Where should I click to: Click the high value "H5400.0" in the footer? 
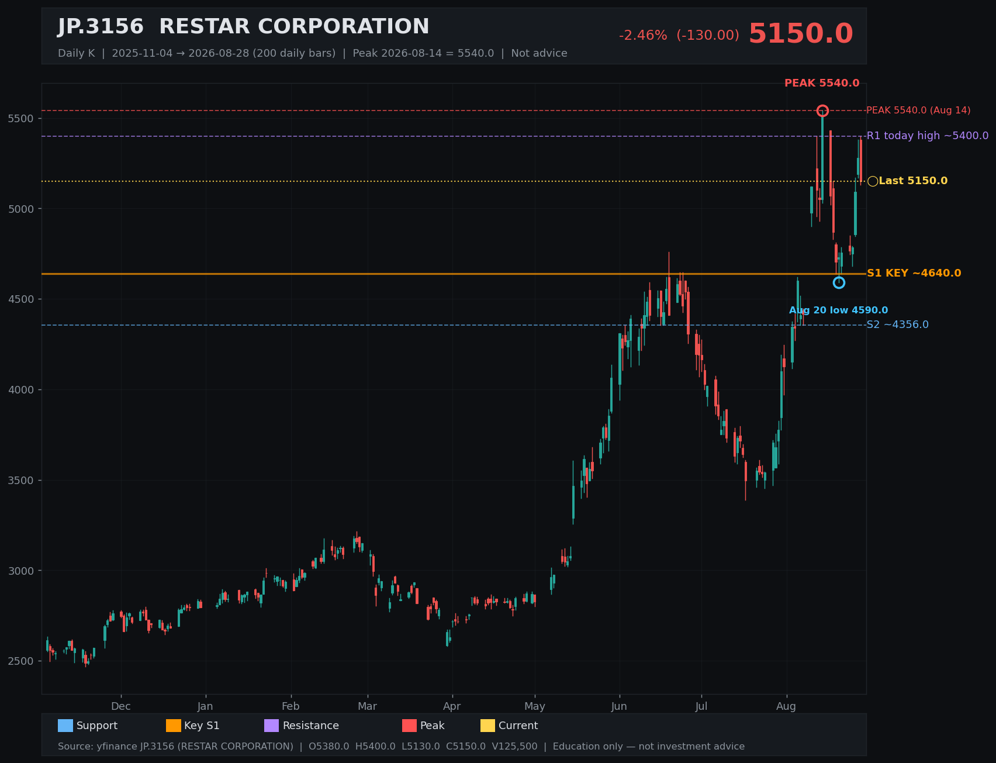pos(375,747)
